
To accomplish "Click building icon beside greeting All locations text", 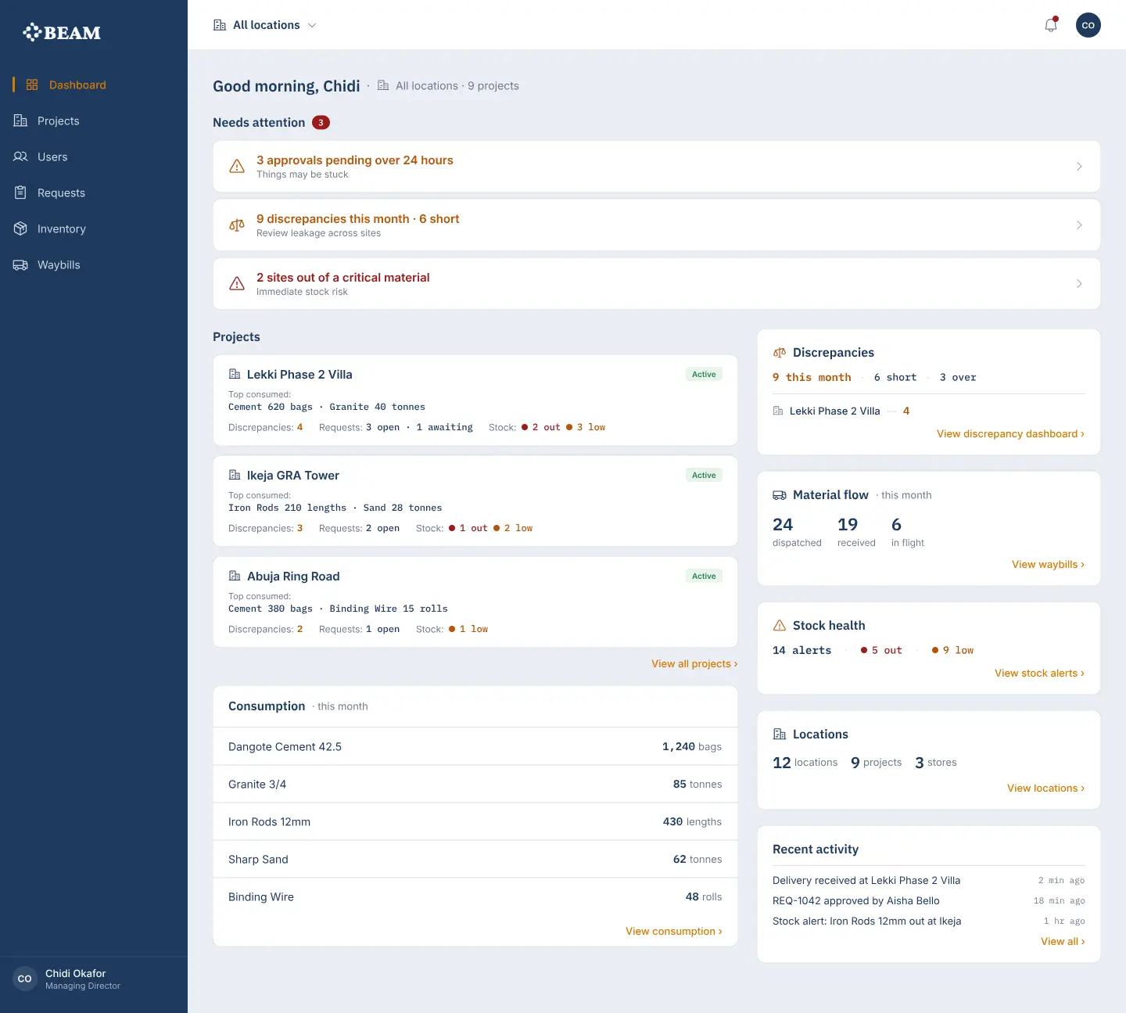I will tap(383, 85).
